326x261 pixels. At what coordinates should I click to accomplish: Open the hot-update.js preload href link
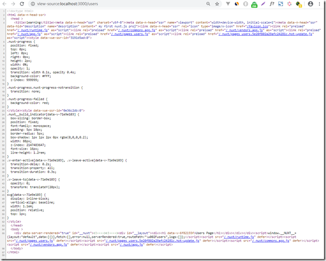click(x=265, y=34)
